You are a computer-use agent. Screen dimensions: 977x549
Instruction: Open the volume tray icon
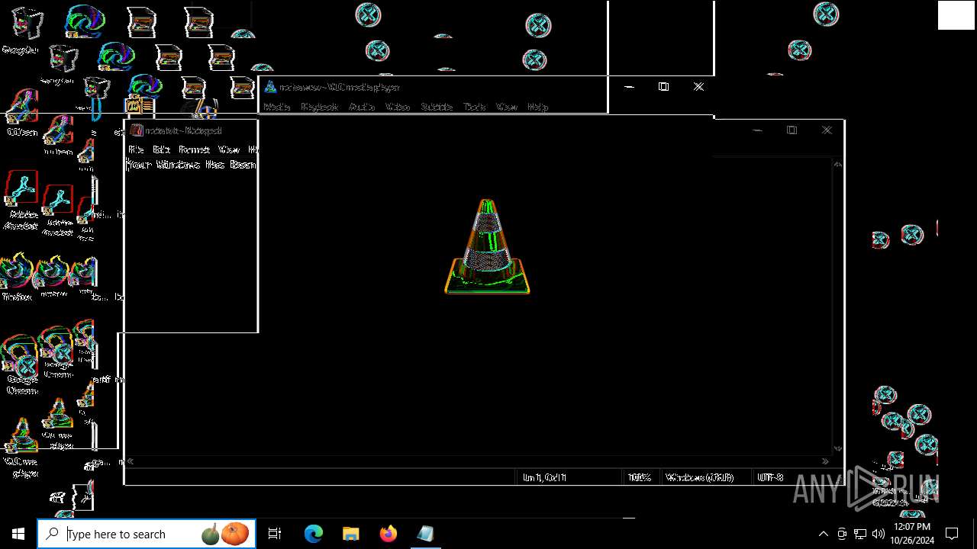click(879, 534)
